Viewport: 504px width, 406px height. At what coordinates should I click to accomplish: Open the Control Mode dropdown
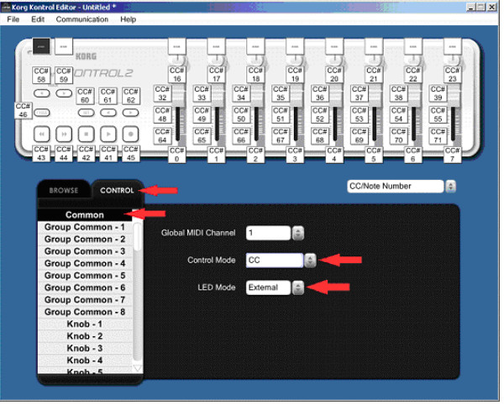(309, 261)
